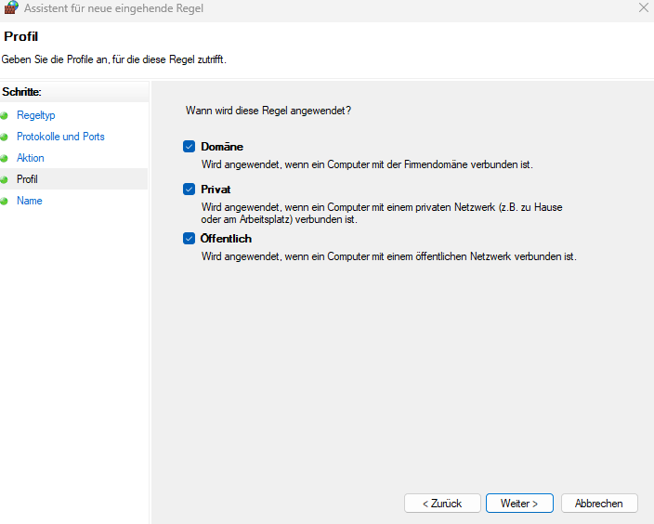Click the bold Domäne label text
Screen dimensions: 654x524
[222, 147]
